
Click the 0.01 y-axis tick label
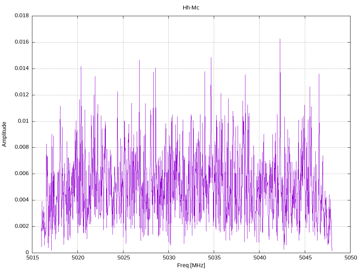pyautogui.click(x=24, y=121)
